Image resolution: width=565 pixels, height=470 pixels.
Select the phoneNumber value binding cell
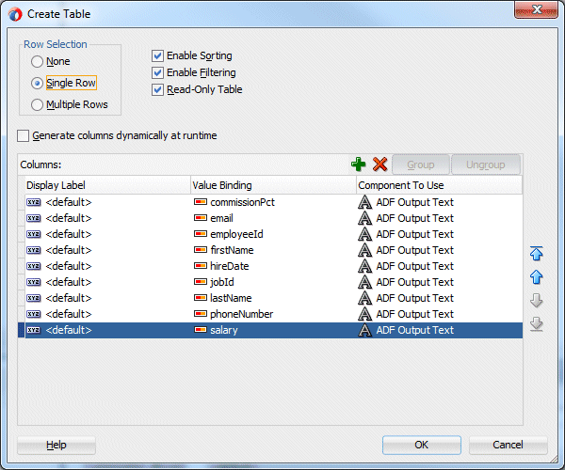[x=273, y=314]
